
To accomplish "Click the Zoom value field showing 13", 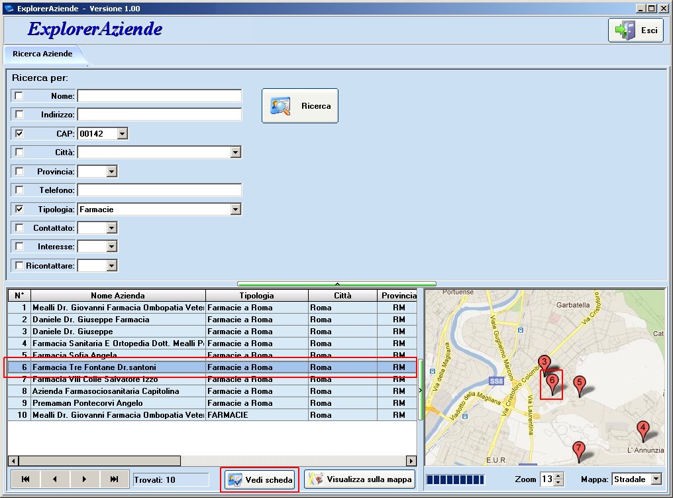I will coord(547,479).
